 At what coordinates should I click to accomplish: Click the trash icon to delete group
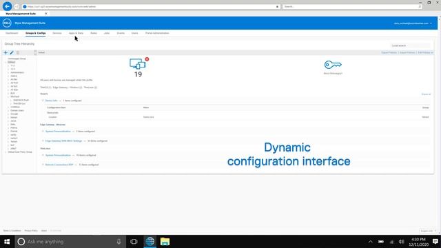tap(18, 52)
